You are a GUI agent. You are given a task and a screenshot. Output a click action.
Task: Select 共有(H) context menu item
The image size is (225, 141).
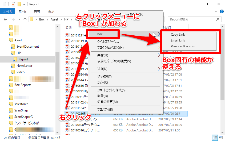103,55
